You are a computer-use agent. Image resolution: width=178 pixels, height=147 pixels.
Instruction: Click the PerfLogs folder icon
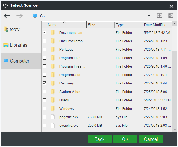pyautogui.click(x=53, y=50)
